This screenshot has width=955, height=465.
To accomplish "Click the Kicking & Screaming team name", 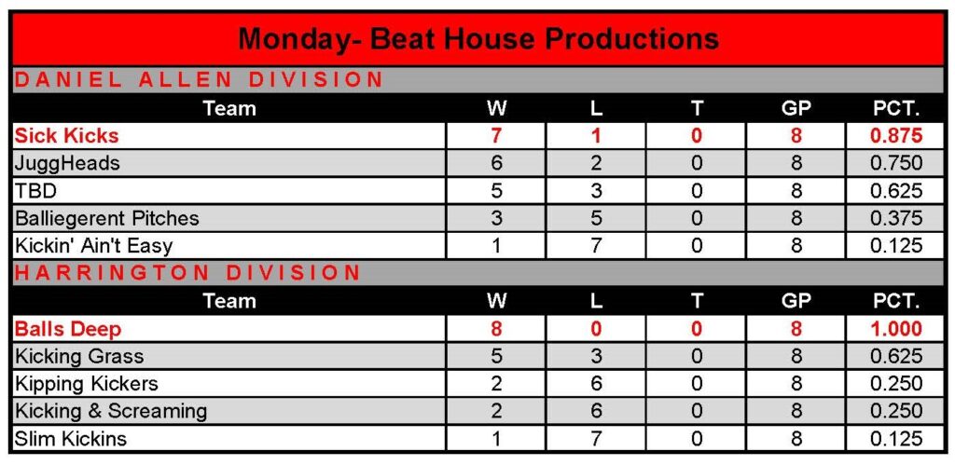I will pyautogui.click(x=111, y=411).
